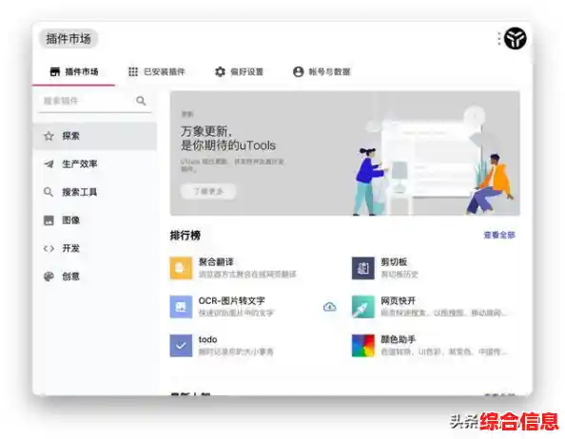The width and height of the screenshot is (565, 439).
Task: Click the uTools logo avatar
Action: coord(516,39)
